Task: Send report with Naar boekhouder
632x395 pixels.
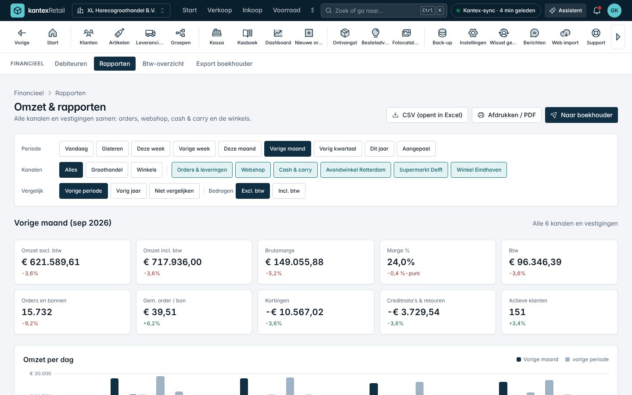Action: [582, 115]
